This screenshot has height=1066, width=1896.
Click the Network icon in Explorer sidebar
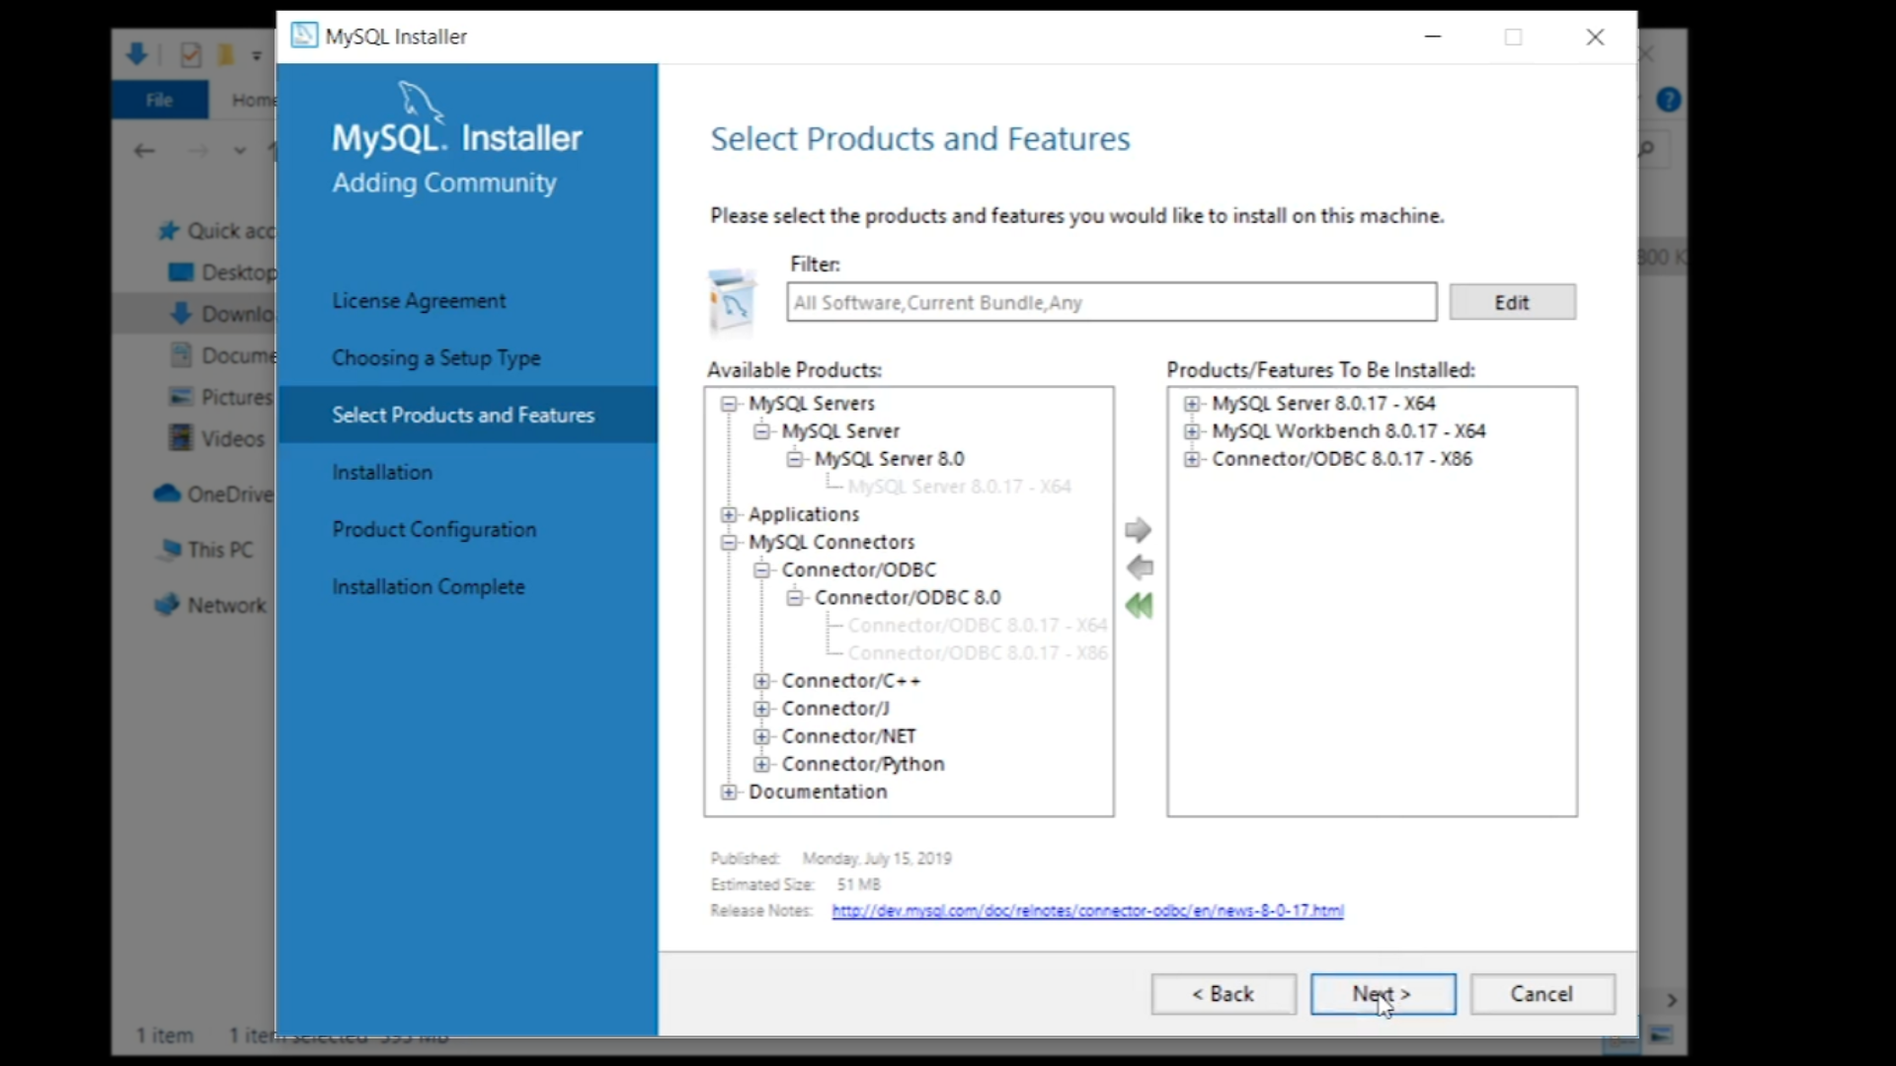(167, 605)
